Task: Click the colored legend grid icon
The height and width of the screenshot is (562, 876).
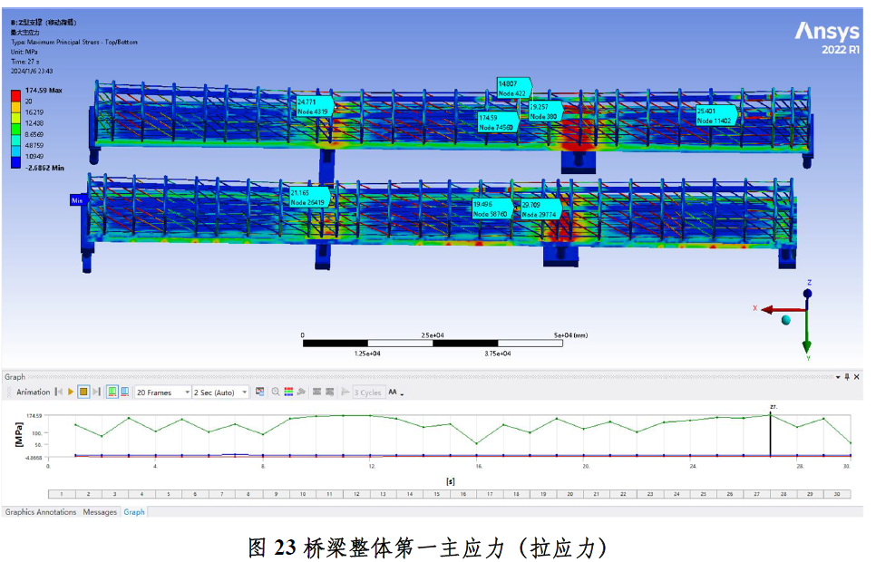Action: click(x=289, y=392)
